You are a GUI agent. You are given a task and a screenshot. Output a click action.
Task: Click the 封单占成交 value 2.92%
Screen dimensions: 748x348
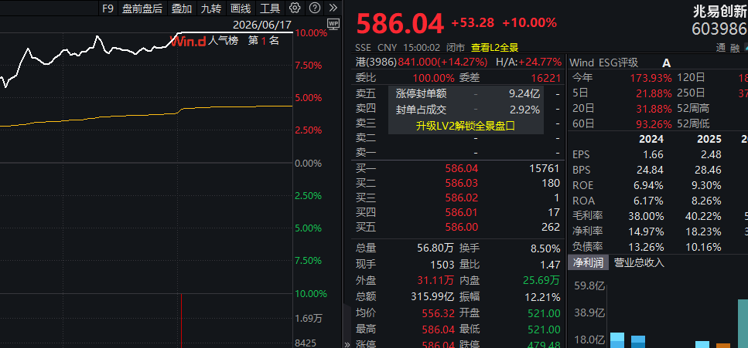click(x=524, y=110)
